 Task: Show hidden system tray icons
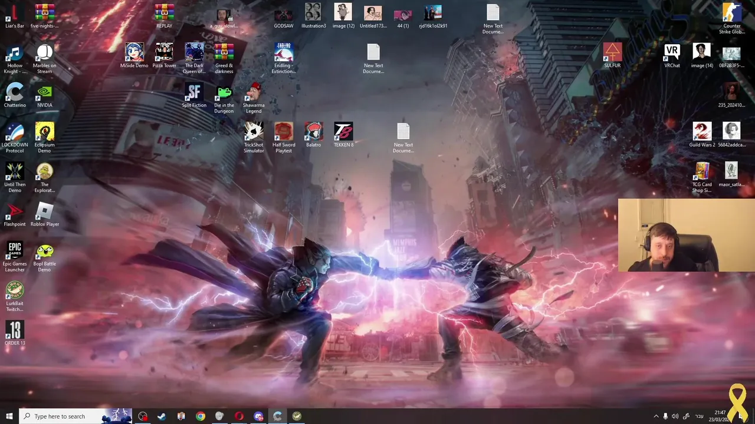[x=655, y=416]
